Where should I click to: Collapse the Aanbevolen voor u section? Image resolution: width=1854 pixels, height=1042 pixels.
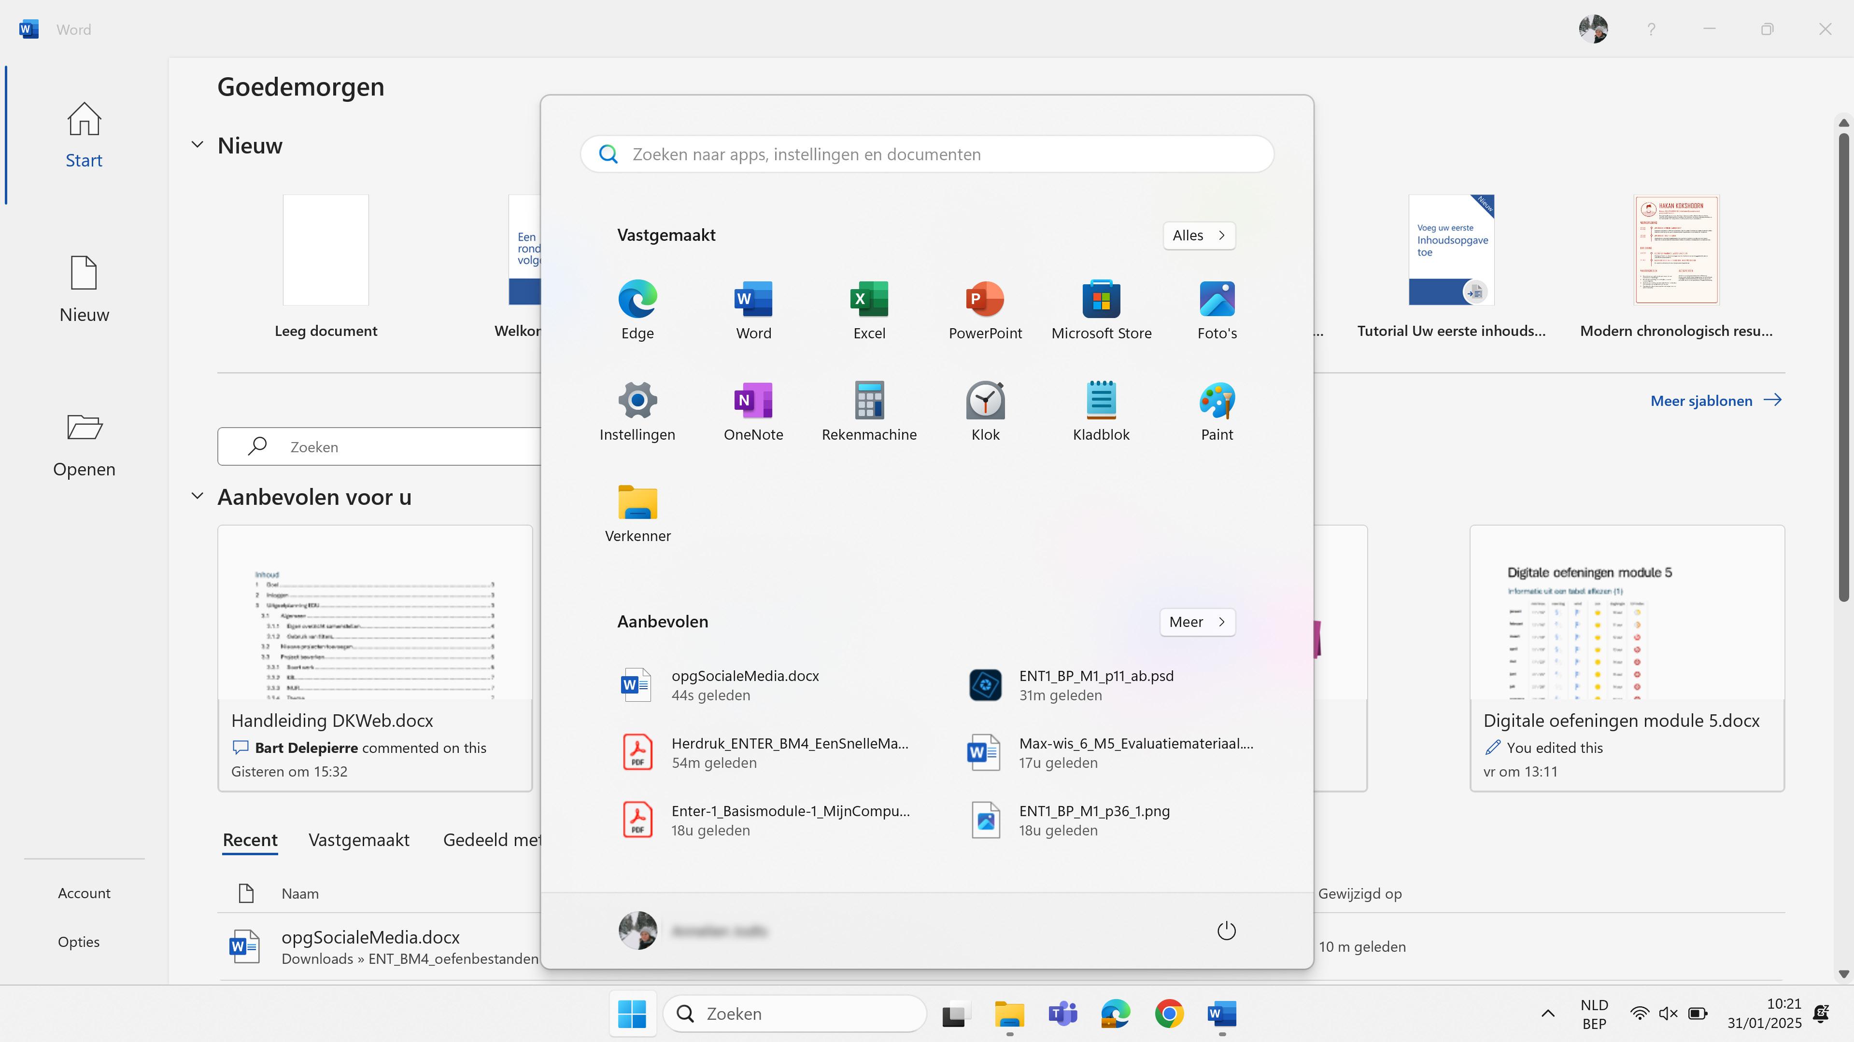(197, 496)
